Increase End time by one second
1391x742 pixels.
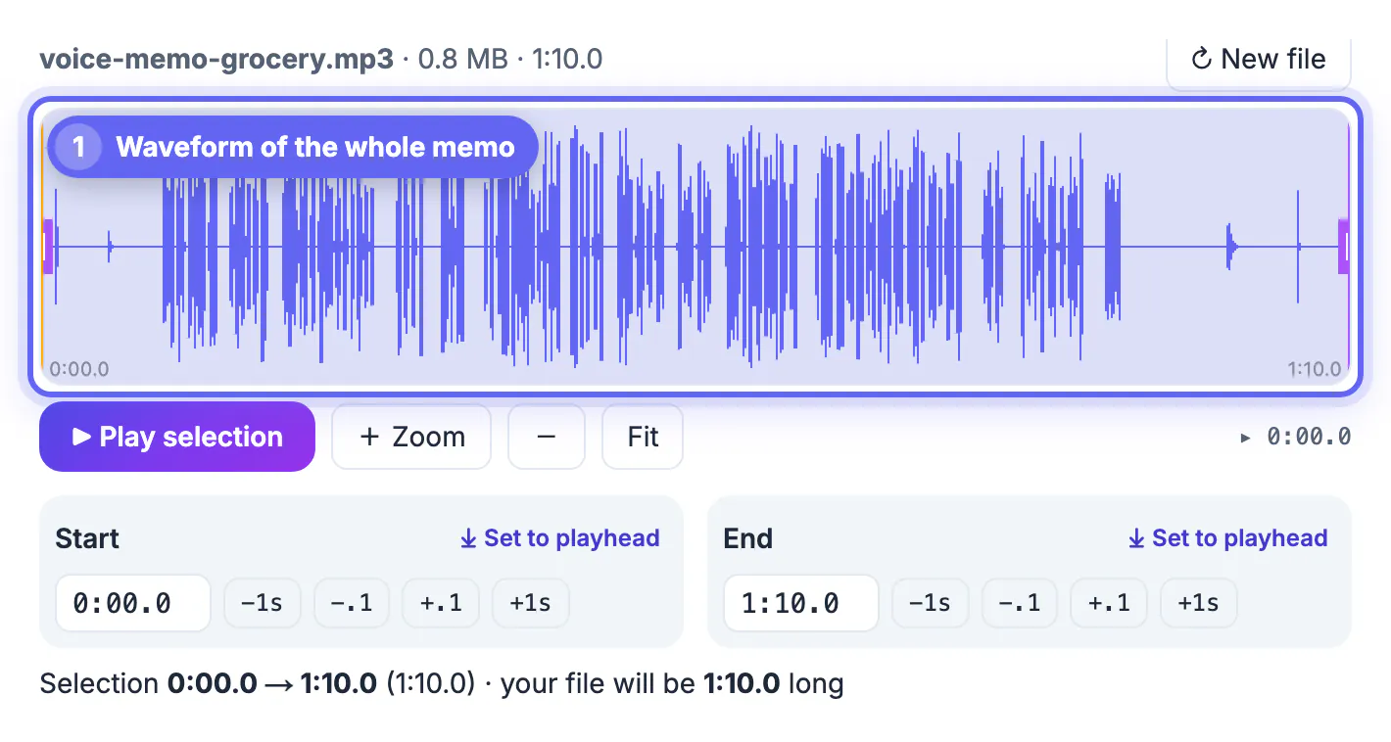click(1199, 603)
